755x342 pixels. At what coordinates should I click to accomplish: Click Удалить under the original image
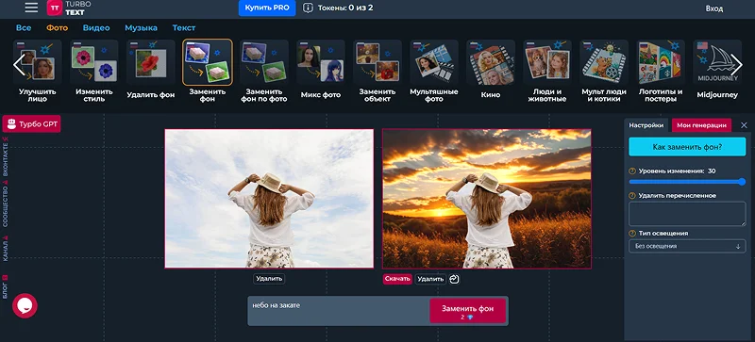pyautogui.click(x=269, y=279)
